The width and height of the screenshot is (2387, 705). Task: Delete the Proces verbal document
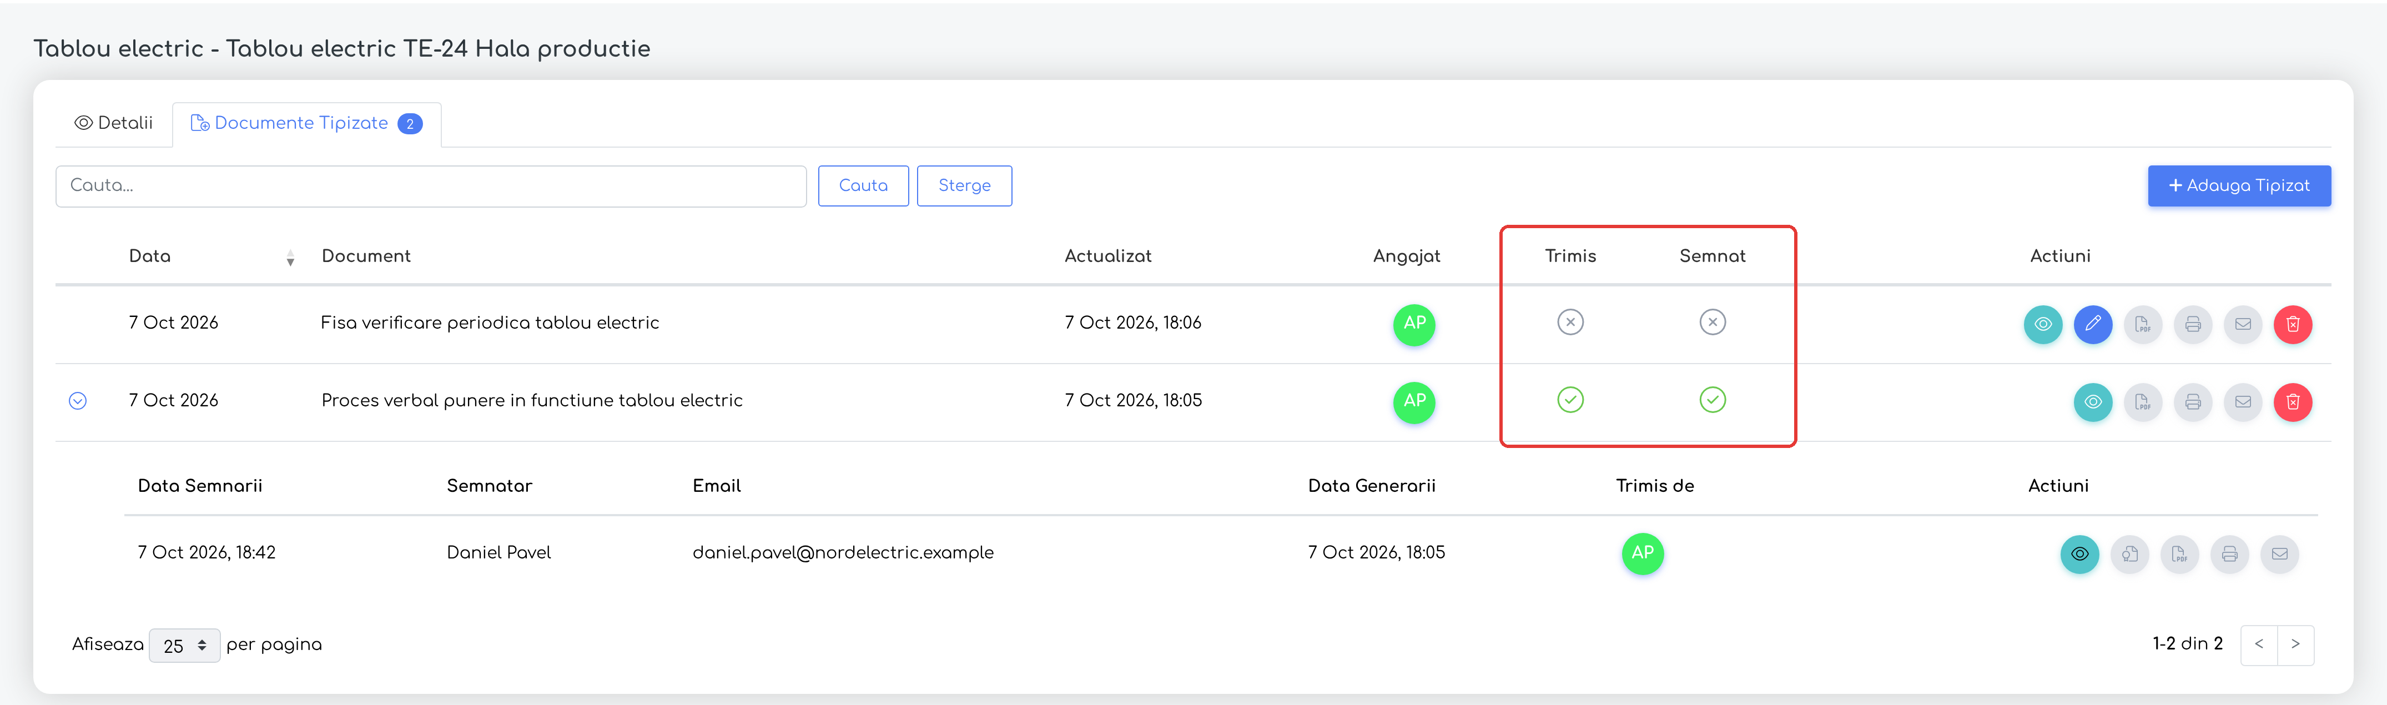(x=2293, y=402)
